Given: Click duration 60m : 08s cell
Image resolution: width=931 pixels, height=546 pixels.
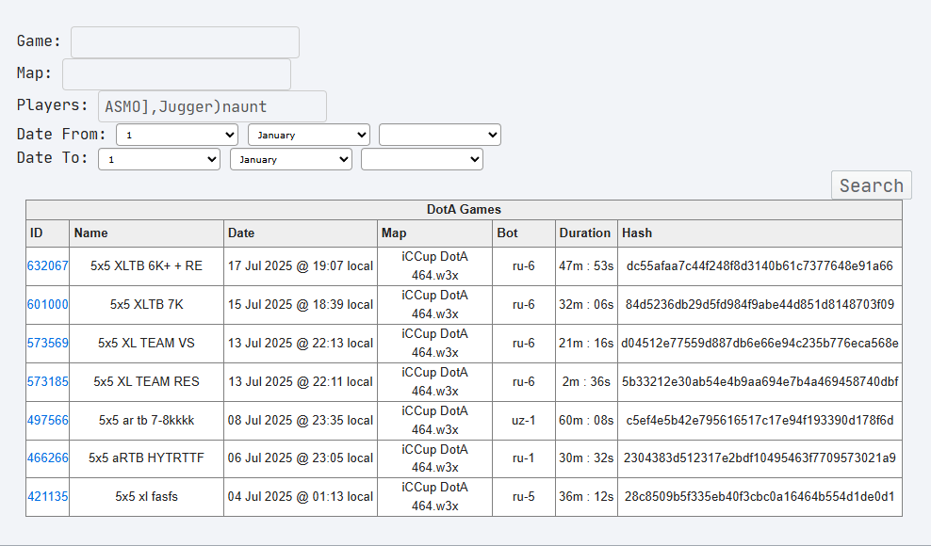Looking at the screenshot, I should 586,420.
